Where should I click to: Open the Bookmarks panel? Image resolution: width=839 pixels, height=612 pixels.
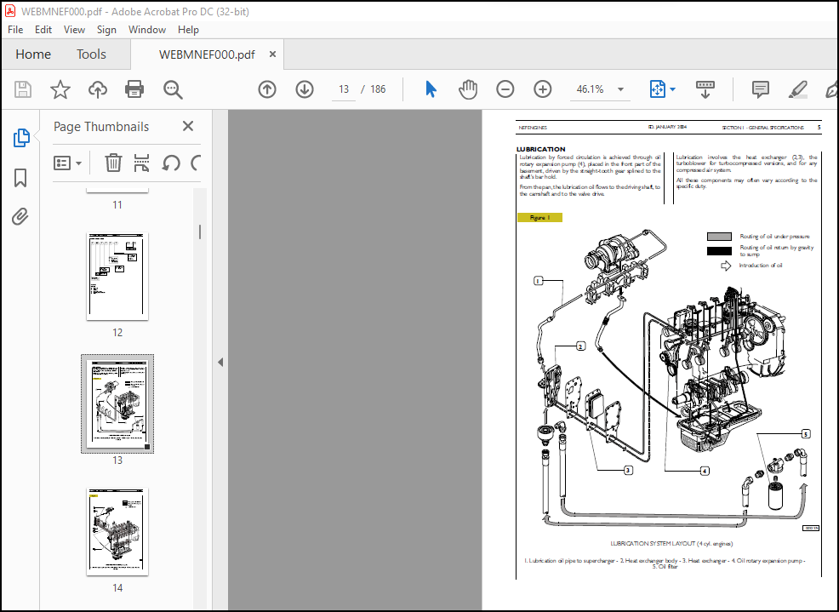20,178
